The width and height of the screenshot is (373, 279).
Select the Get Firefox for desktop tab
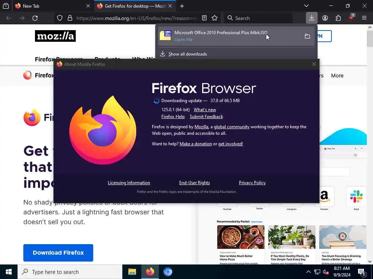(135, 6)
